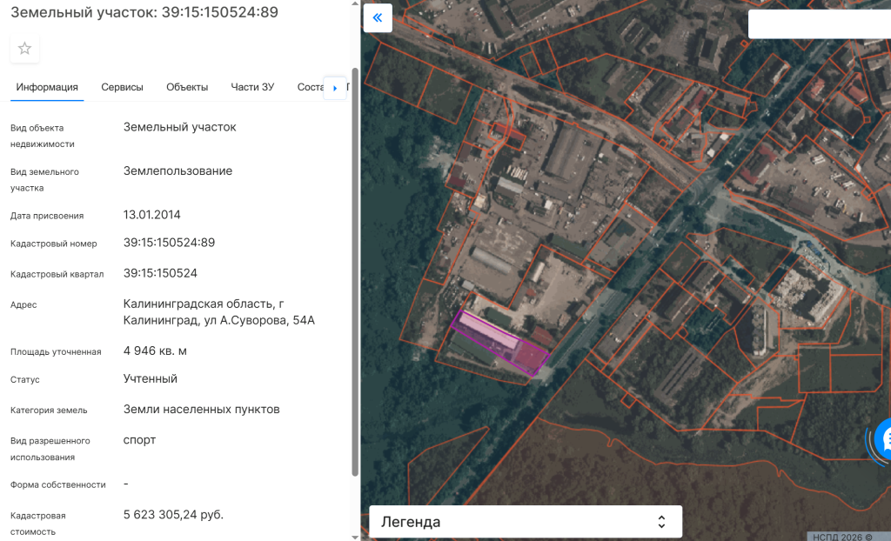Open the chat support bubble icon
Screen dimensions: 891x541
click(883, 439)
